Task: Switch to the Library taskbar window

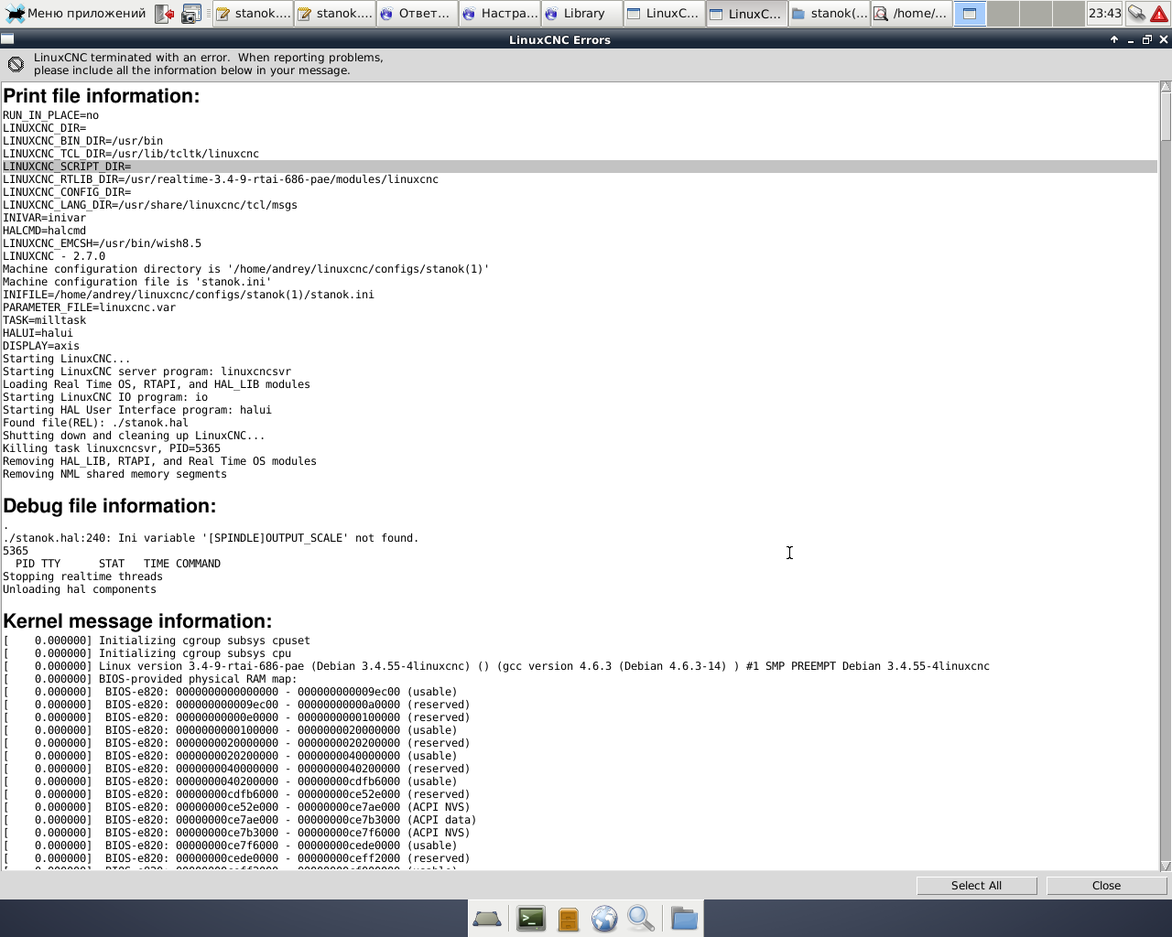Action: pyautogui.click(x=581, y=14)
